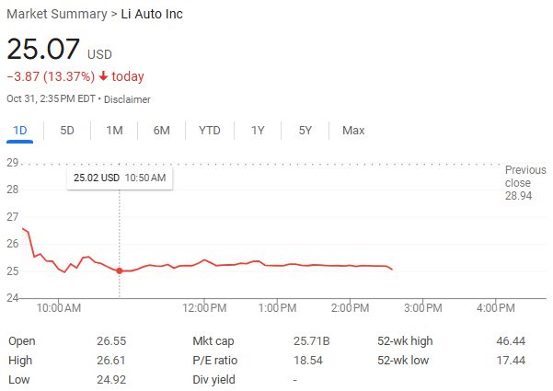Open the Disclaimer link
553x391 pixels.
click(127, 99)
